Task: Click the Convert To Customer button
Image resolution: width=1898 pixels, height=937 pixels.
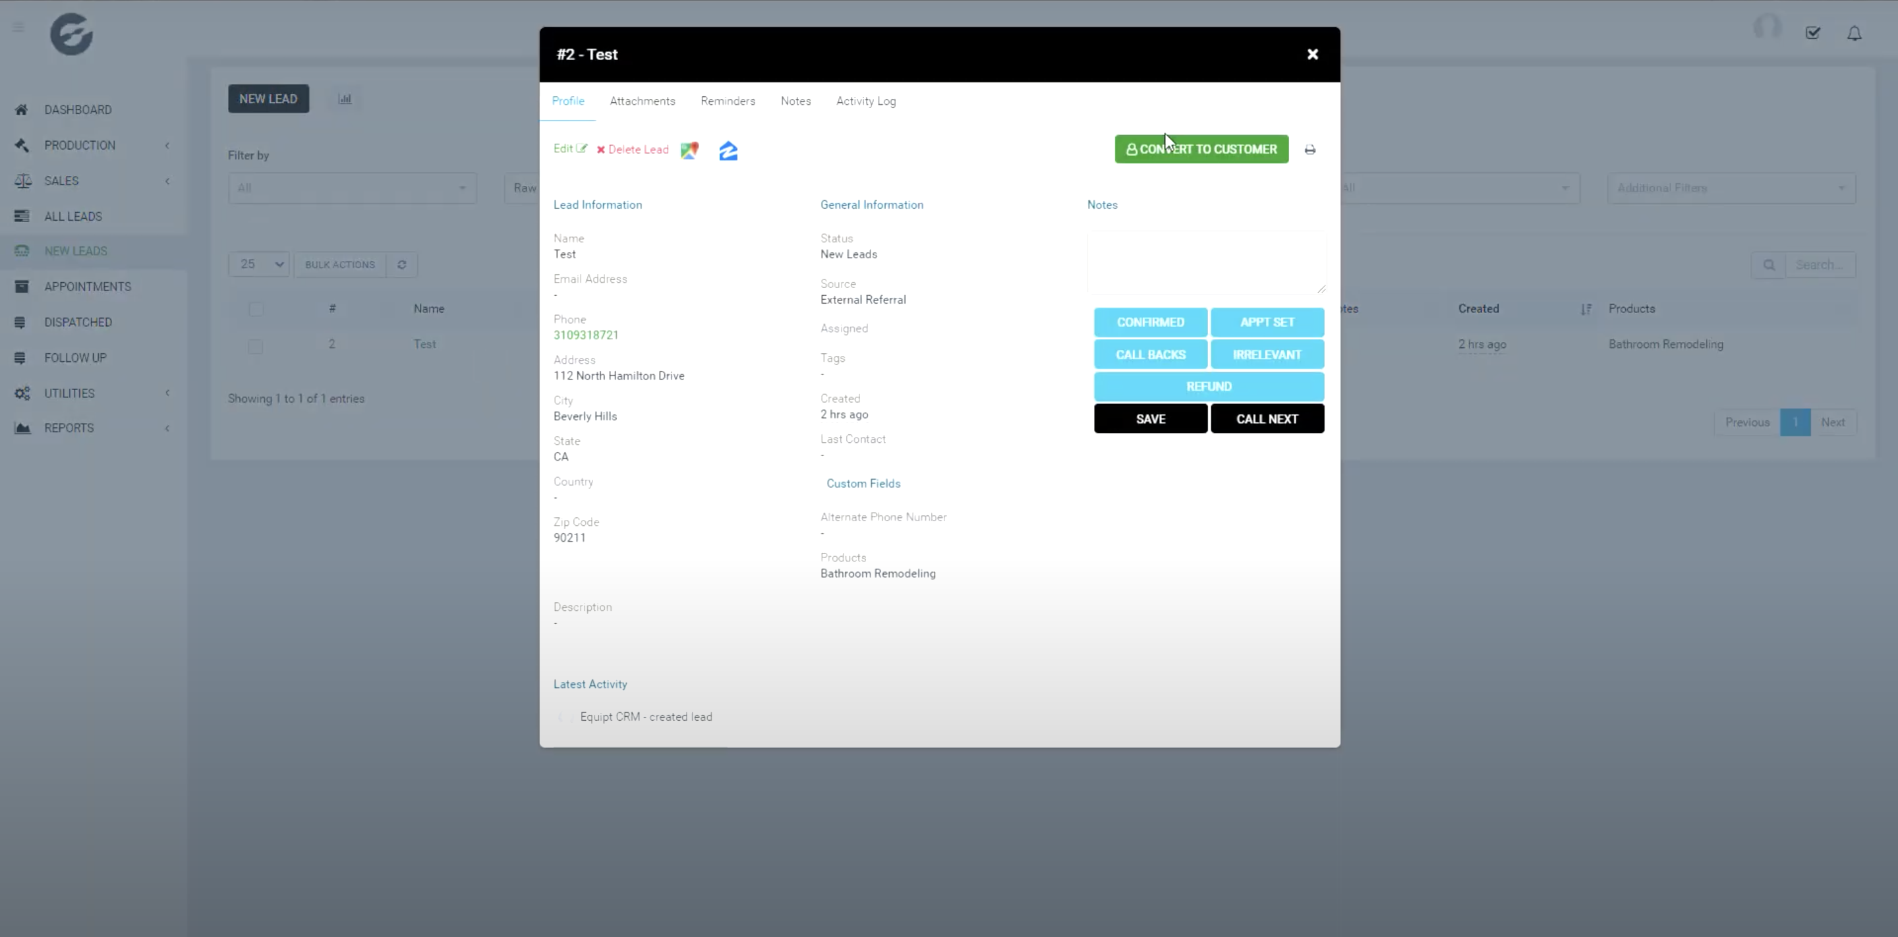Action: click(x=1201, y=149)
